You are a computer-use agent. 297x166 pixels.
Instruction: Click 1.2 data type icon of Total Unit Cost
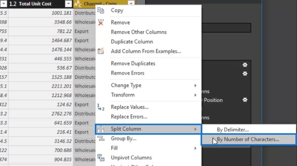tap(13, 4)
